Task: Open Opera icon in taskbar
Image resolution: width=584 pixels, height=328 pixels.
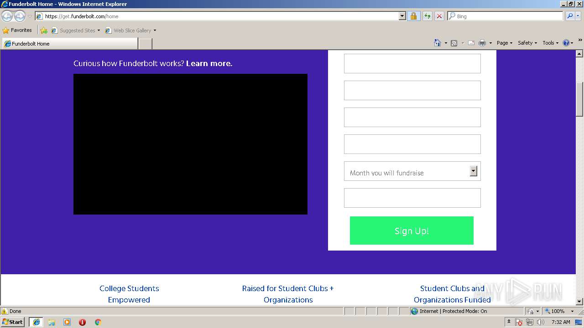Action: tap(82, 322)
